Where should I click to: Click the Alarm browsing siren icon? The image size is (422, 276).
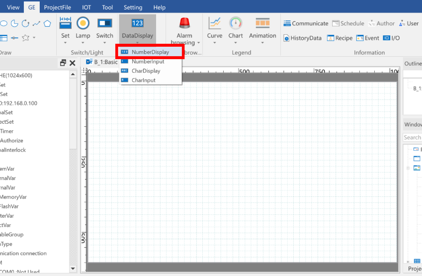pos(184,23)
